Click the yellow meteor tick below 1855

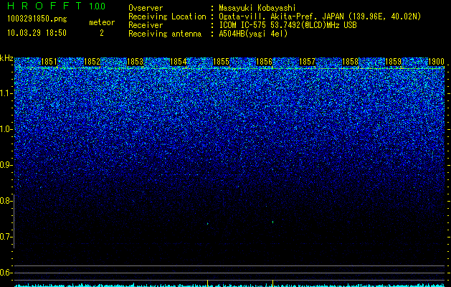point(207,283)
